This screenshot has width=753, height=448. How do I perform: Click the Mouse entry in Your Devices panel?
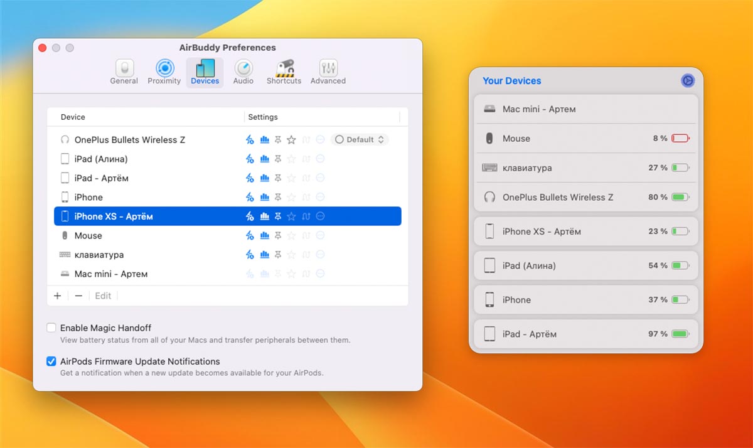pos(585,139)
